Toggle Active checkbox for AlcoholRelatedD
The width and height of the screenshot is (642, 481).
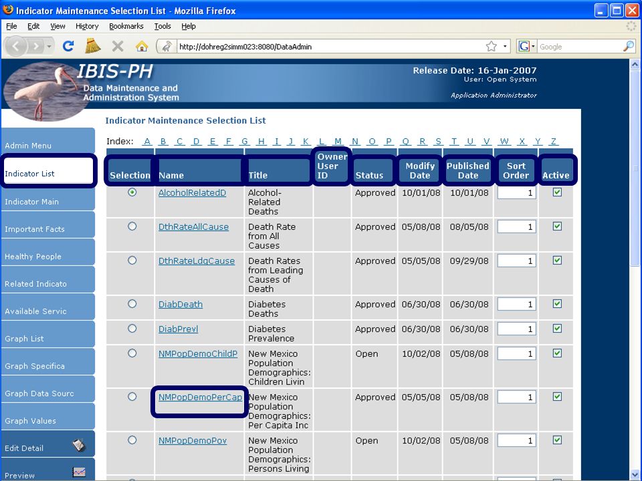557,192
